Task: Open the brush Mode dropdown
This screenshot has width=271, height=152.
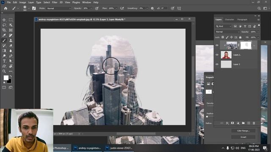Action: pyautogui.click(x=58, y=8)
